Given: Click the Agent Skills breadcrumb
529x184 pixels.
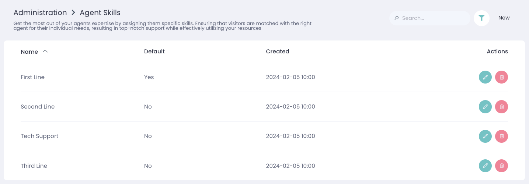Looking at the screenshot, I should pyautogui.click(x=100, y=13).
